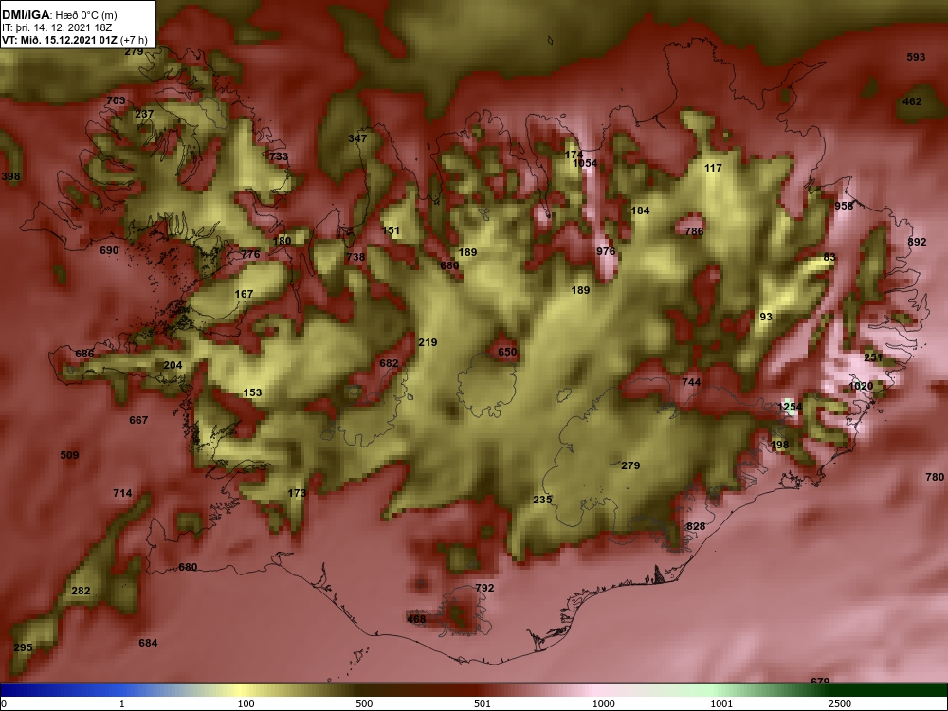Select the color scale label 2500

coord(840,703)
